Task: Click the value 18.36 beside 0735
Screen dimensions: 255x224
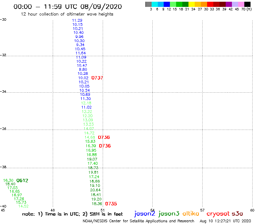Action: (x=97, y=204)
